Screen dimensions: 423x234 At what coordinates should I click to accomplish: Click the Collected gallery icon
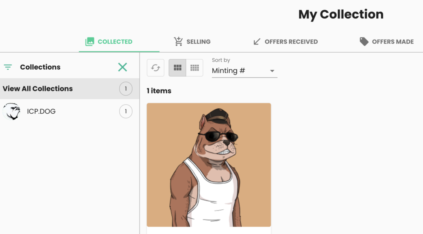90,42
